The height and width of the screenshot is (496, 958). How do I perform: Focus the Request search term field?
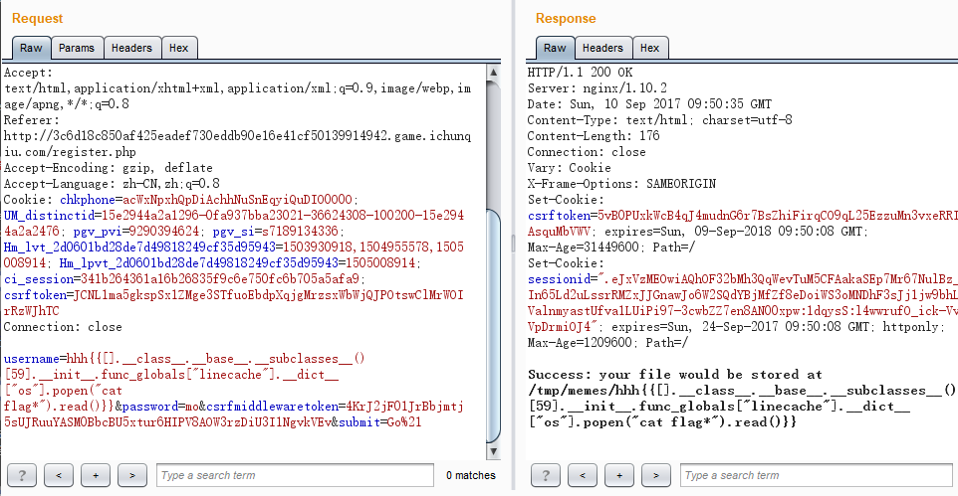[295, 475]
